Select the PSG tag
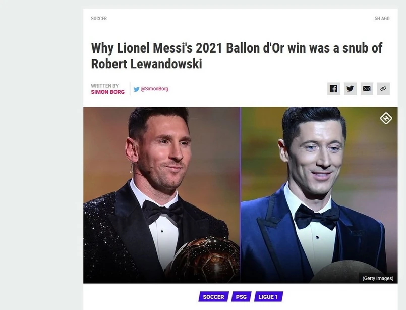This screenshot has height=310, width=406. 241,297
